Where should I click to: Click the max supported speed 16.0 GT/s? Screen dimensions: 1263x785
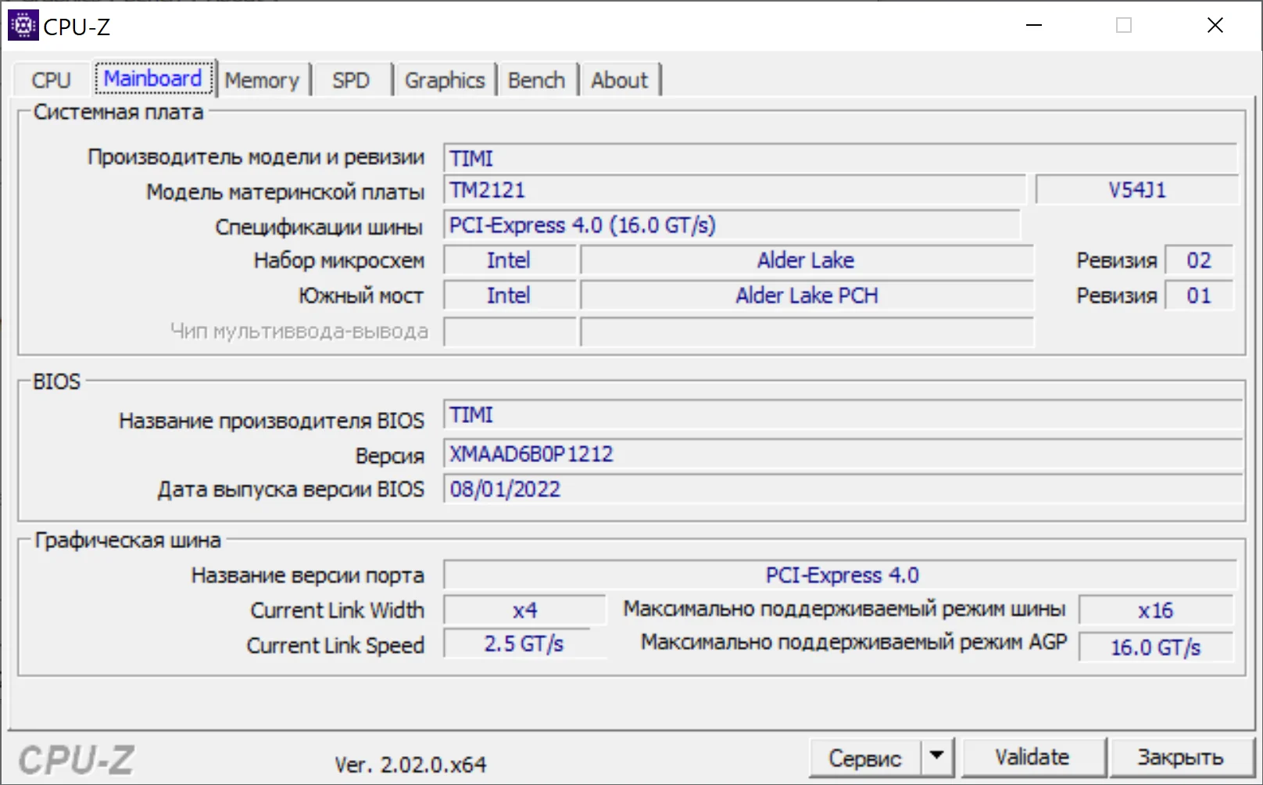[x=1156, y=647]
